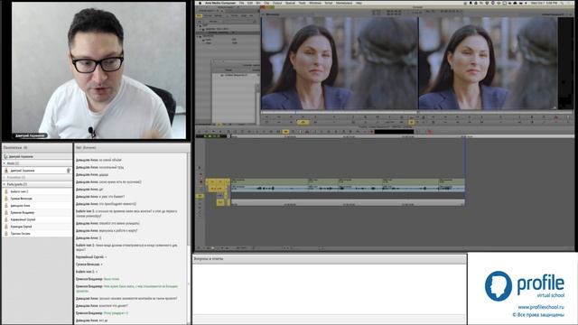Toggle the yellow V1 record track selector

(220, 181)
